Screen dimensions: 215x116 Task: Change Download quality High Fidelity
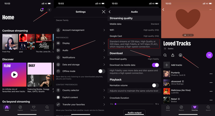(153, 59)
